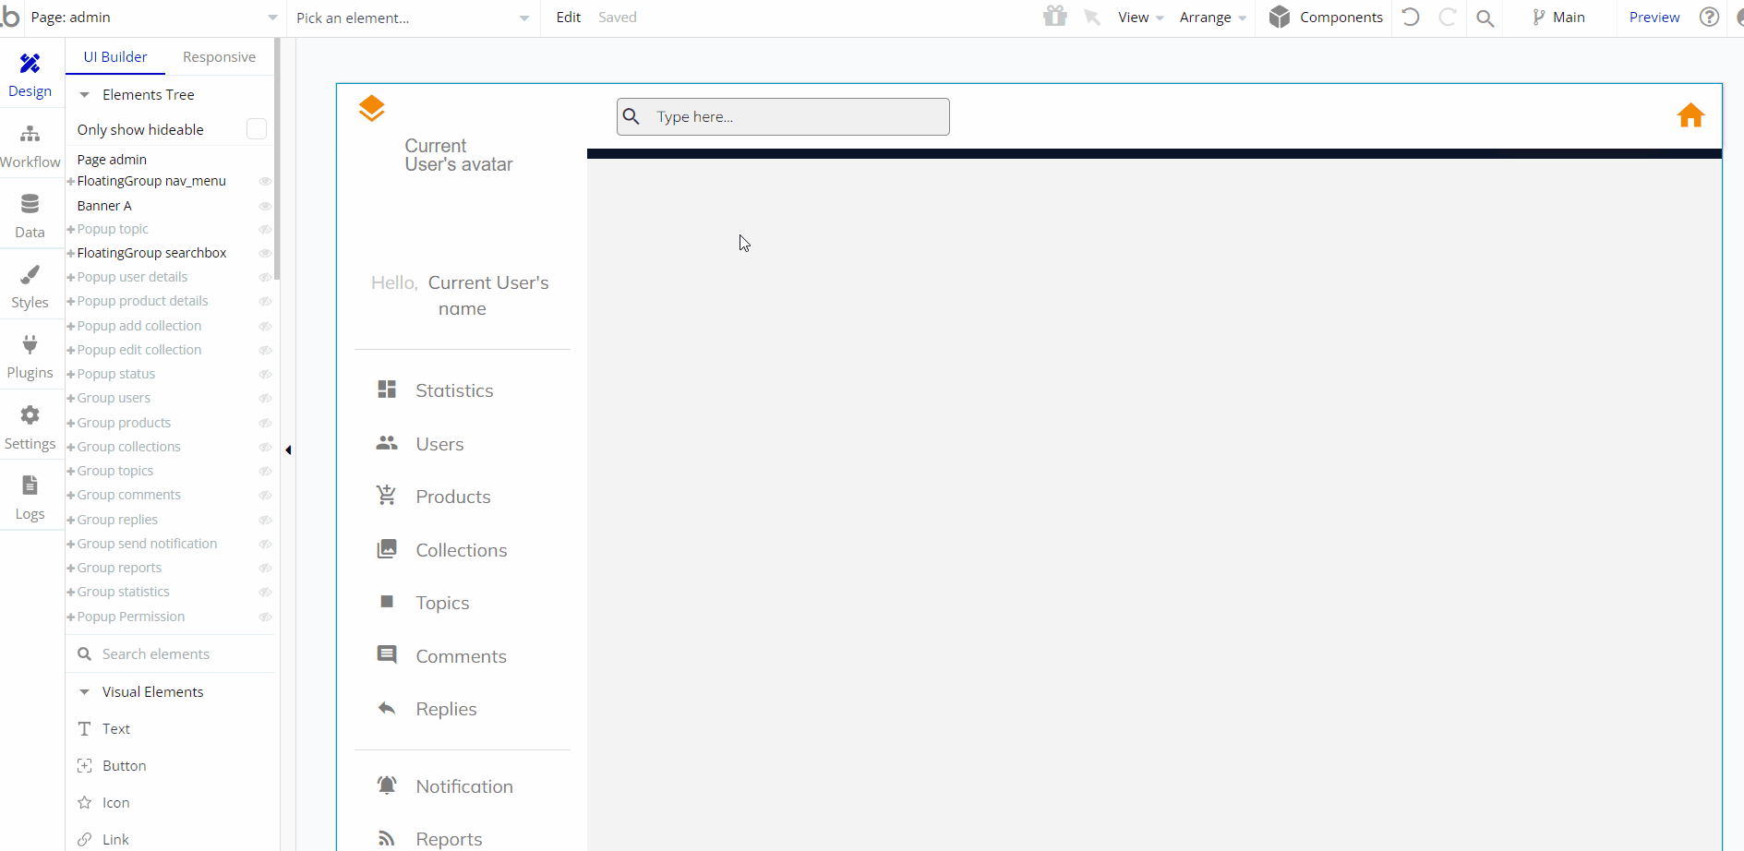1744x851 pixels.
Task: Toggle visibility eye for Popup Permission
Action: (265, 617)
